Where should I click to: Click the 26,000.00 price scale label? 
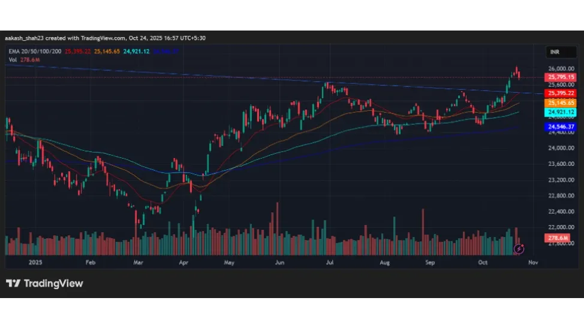pyautogui.click(x=558, y=69)
